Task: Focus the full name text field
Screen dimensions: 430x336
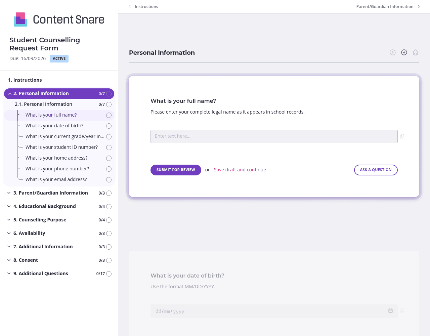Action: pos(274,136)
